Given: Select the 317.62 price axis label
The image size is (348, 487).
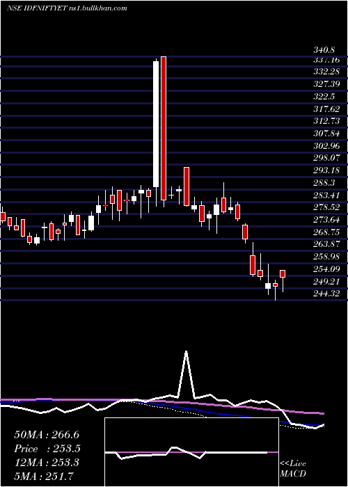Looking at the screenshot, I should (x=326, y=109).
